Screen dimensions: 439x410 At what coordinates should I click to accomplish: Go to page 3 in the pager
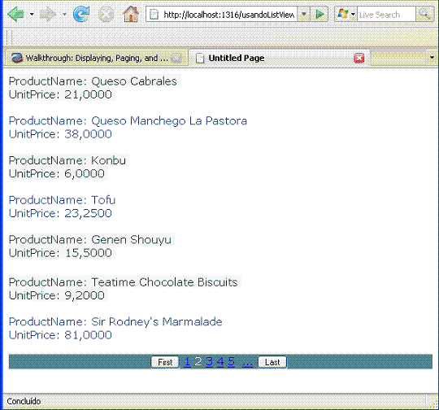209,362
